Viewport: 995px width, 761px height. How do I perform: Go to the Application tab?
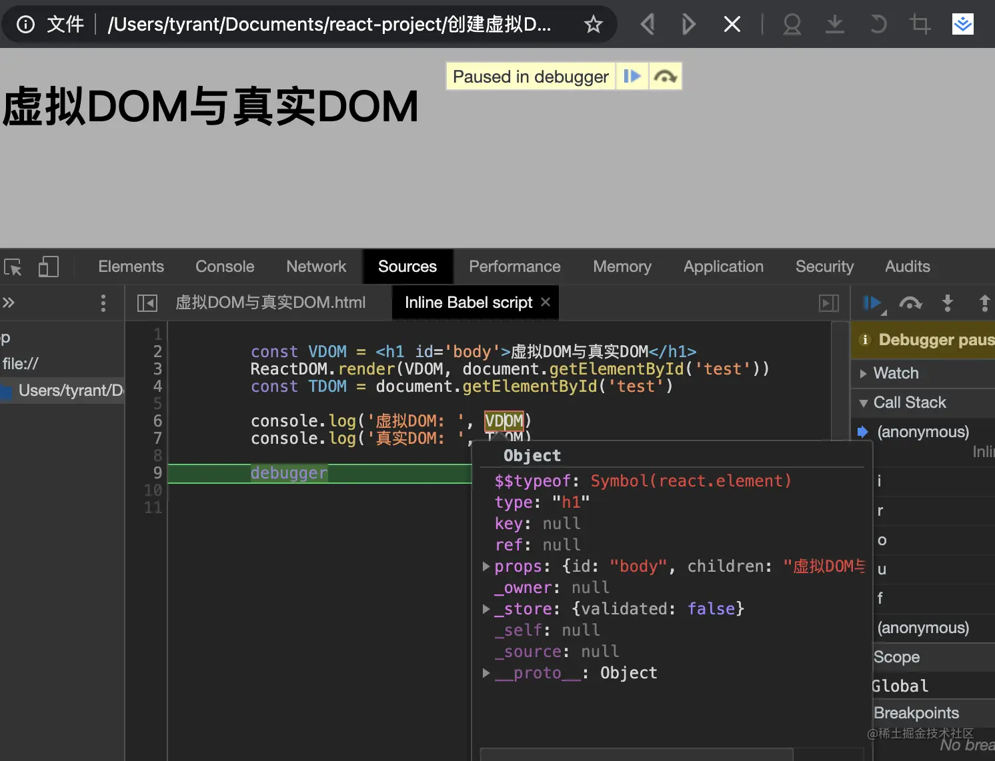click(x=724, y=267)
